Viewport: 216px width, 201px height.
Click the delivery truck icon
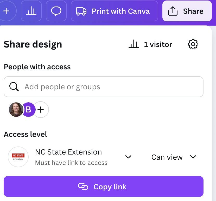coord(81,11)
